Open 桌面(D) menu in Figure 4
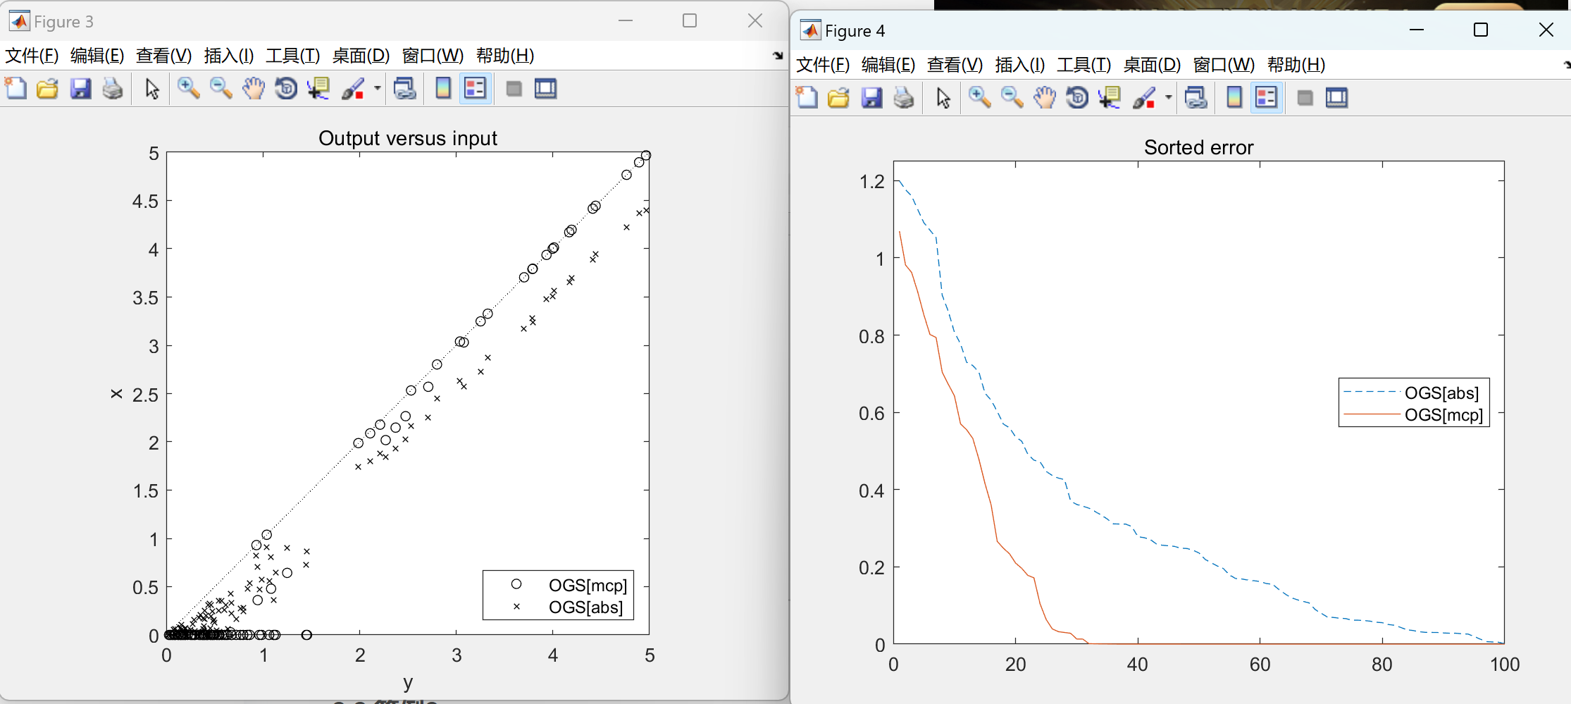The width and height of the screenshot is (1571, 704). (1152, 65)
